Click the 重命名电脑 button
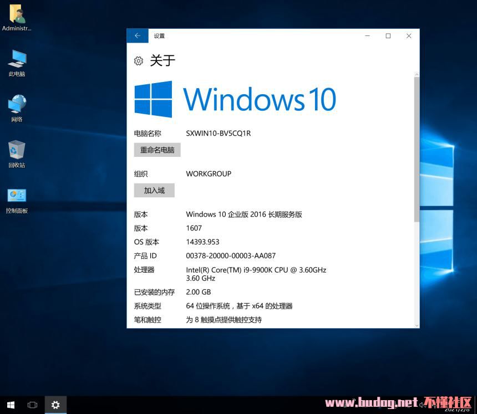This screenshot has height=414, width=477. point(157,150)
